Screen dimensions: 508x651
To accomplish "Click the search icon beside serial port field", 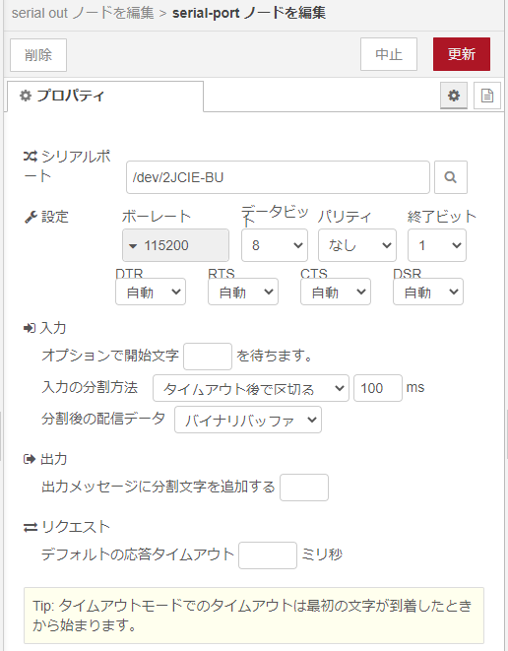I will pyautogui.click(x=451, y=177).
